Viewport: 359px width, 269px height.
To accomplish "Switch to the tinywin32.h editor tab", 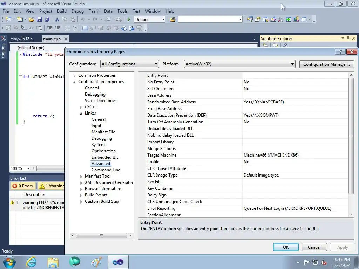I will tap(22, 39).
